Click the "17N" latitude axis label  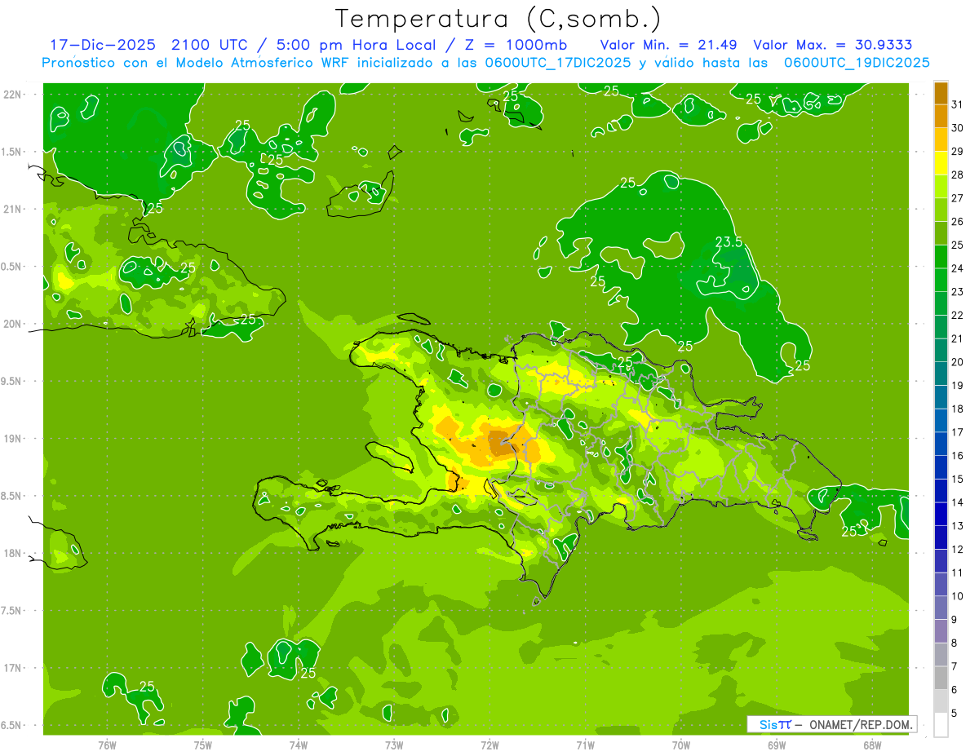click(12, 668)
